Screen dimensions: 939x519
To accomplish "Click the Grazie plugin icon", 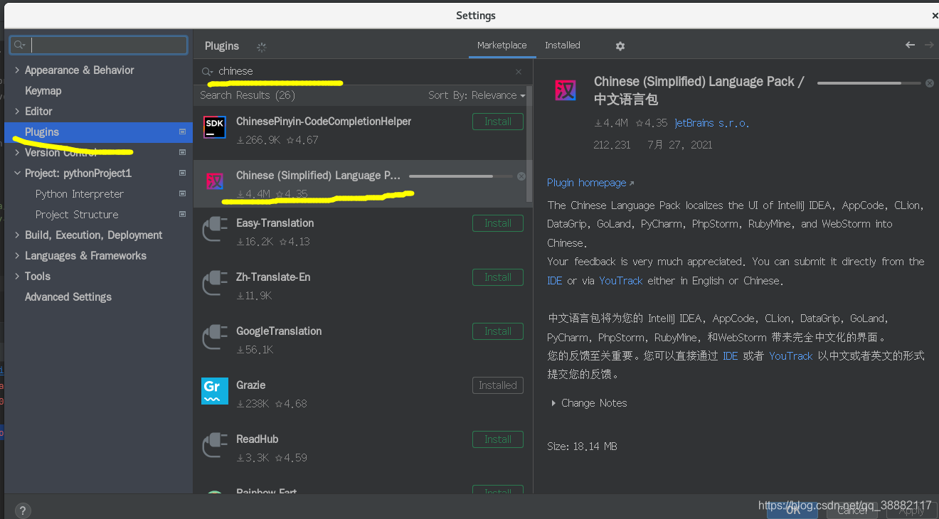I will point(215,391).
